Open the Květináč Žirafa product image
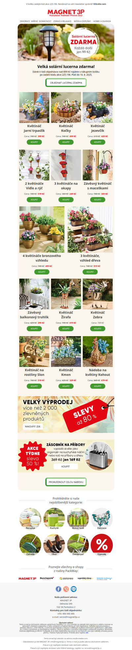The height and width of the screenshot is (650, 132). tap(66, 294)
